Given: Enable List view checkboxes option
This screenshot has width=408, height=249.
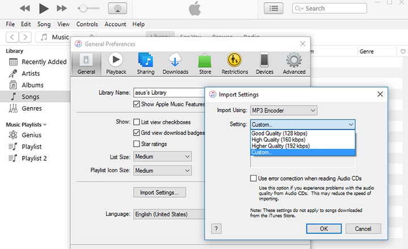Looking at the screenshot, I should pyautogui.click(x=137, y=122).
